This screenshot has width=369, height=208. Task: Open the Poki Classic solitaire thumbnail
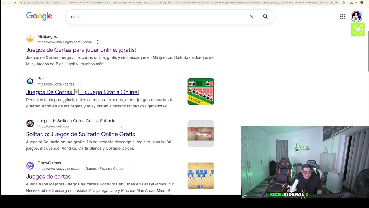[x=201, y=91]
